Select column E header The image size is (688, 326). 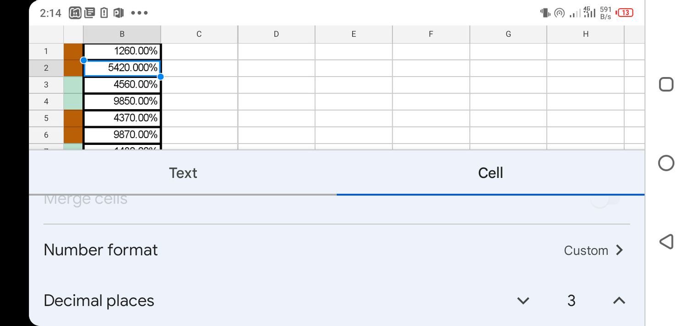[354, 34]
